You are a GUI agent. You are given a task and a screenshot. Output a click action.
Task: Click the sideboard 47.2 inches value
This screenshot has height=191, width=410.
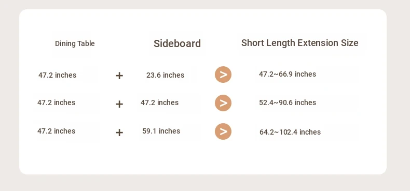(x=159, y=102)
